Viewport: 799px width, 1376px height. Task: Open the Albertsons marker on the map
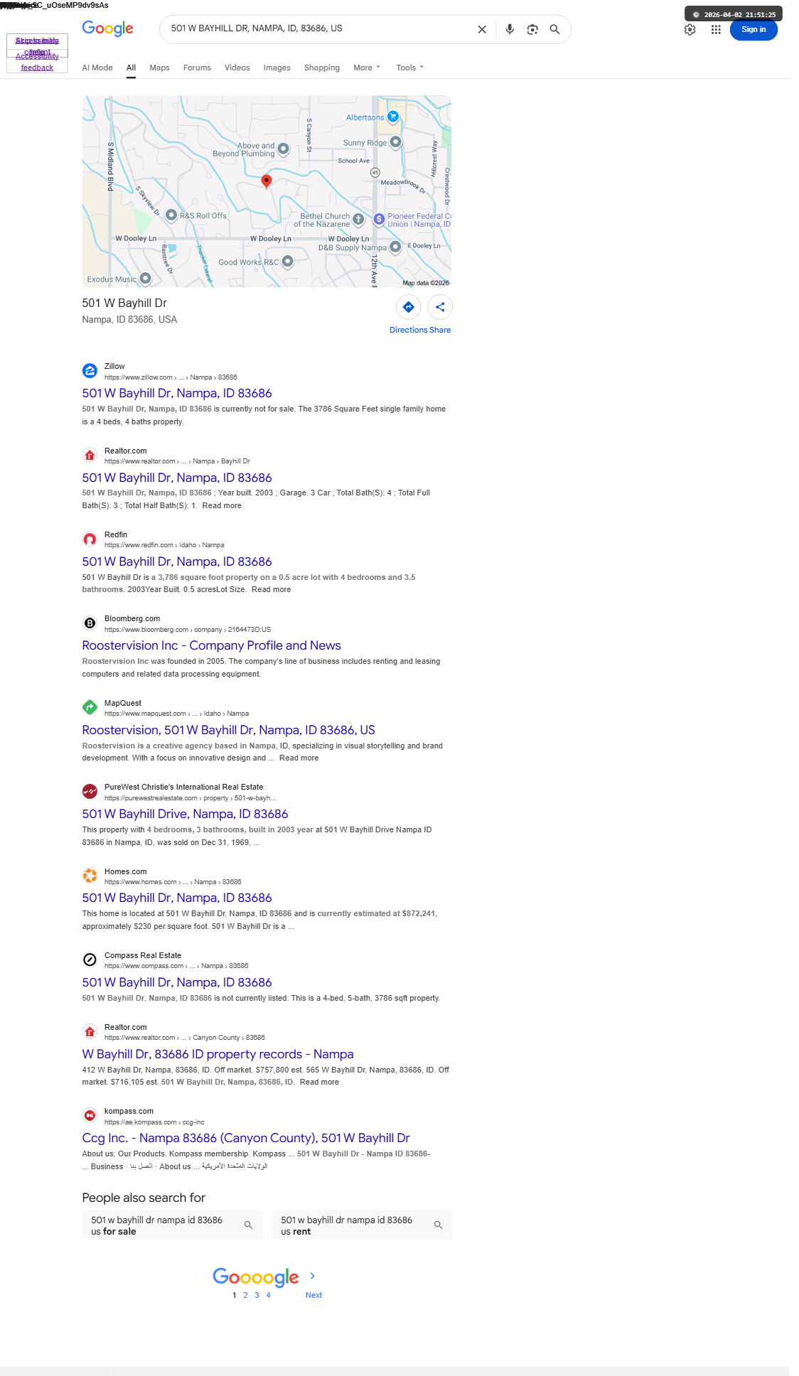(x=393, y=117)
